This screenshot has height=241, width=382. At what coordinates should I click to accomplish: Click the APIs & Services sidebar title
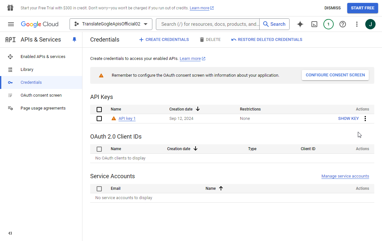(41, 40)
